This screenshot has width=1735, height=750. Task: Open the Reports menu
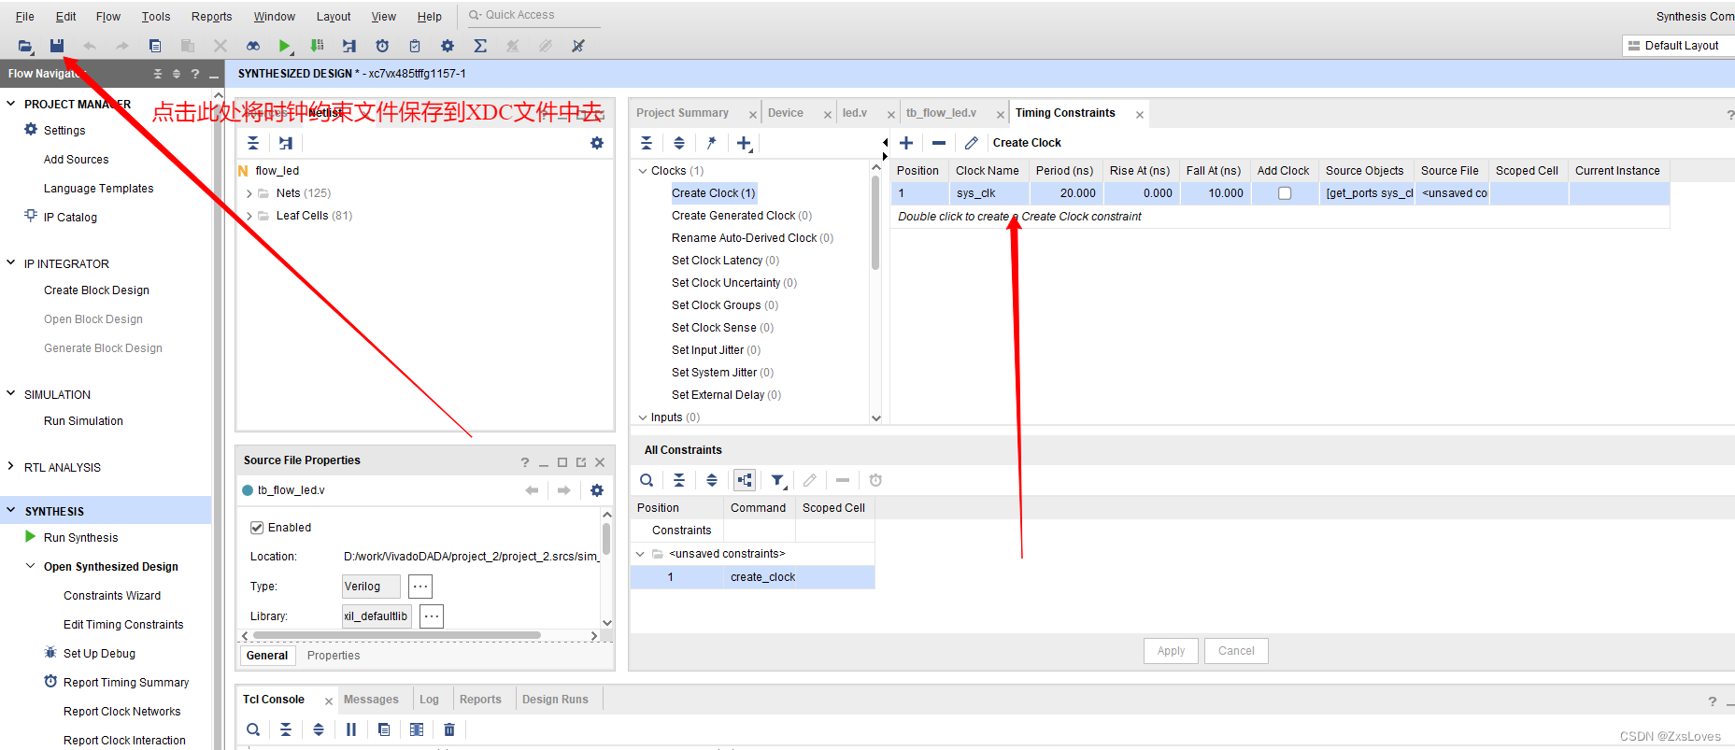(212, 17)
